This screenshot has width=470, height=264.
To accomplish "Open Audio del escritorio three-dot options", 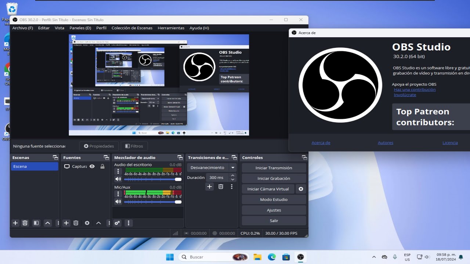I will [118, 171].
